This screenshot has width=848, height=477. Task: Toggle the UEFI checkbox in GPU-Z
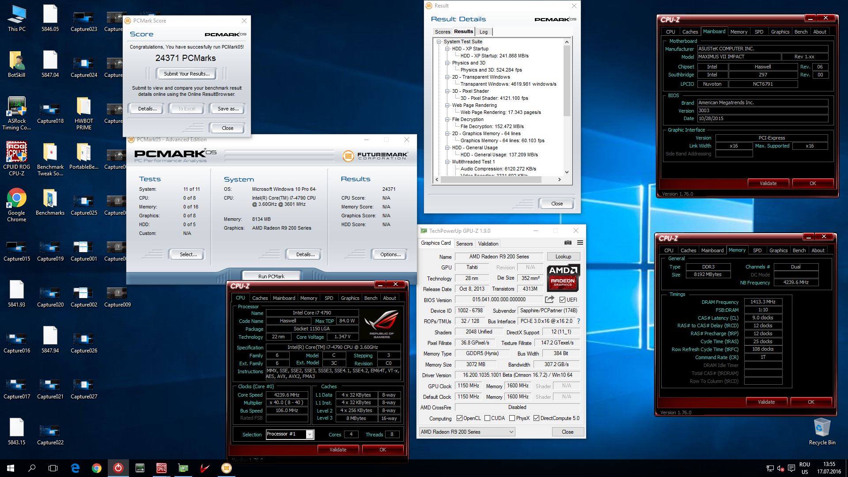[x=562, y=299]
